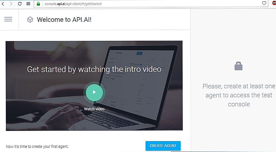
Task: Reload the page with refresh icon
Action: click(20, 4)
